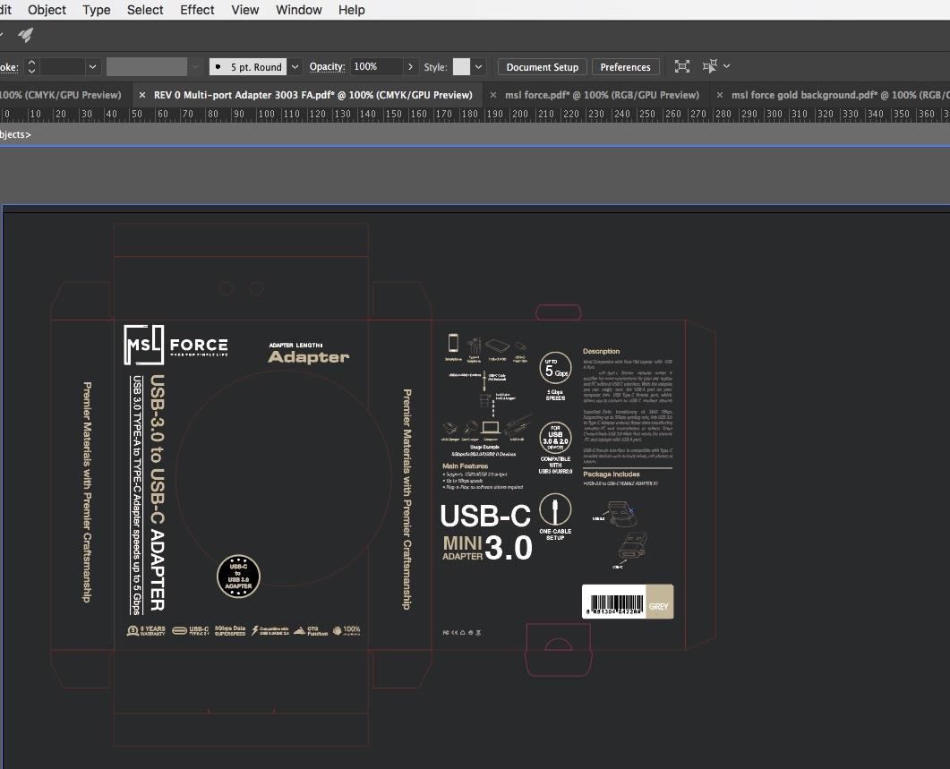
Task: Close the msl force.pdf tab
Action: pos(494,95)
